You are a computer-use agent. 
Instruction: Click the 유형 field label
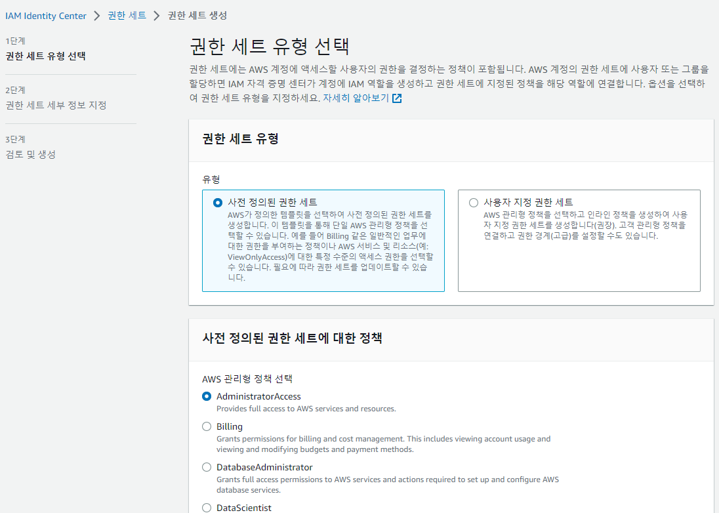click(211, 180)
